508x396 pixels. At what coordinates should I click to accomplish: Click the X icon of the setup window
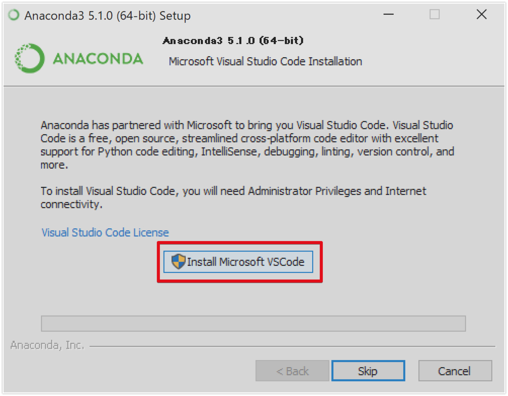[481, 15]
